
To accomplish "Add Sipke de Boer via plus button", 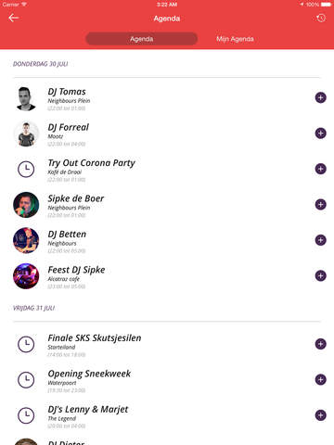I will coord(321,204).
